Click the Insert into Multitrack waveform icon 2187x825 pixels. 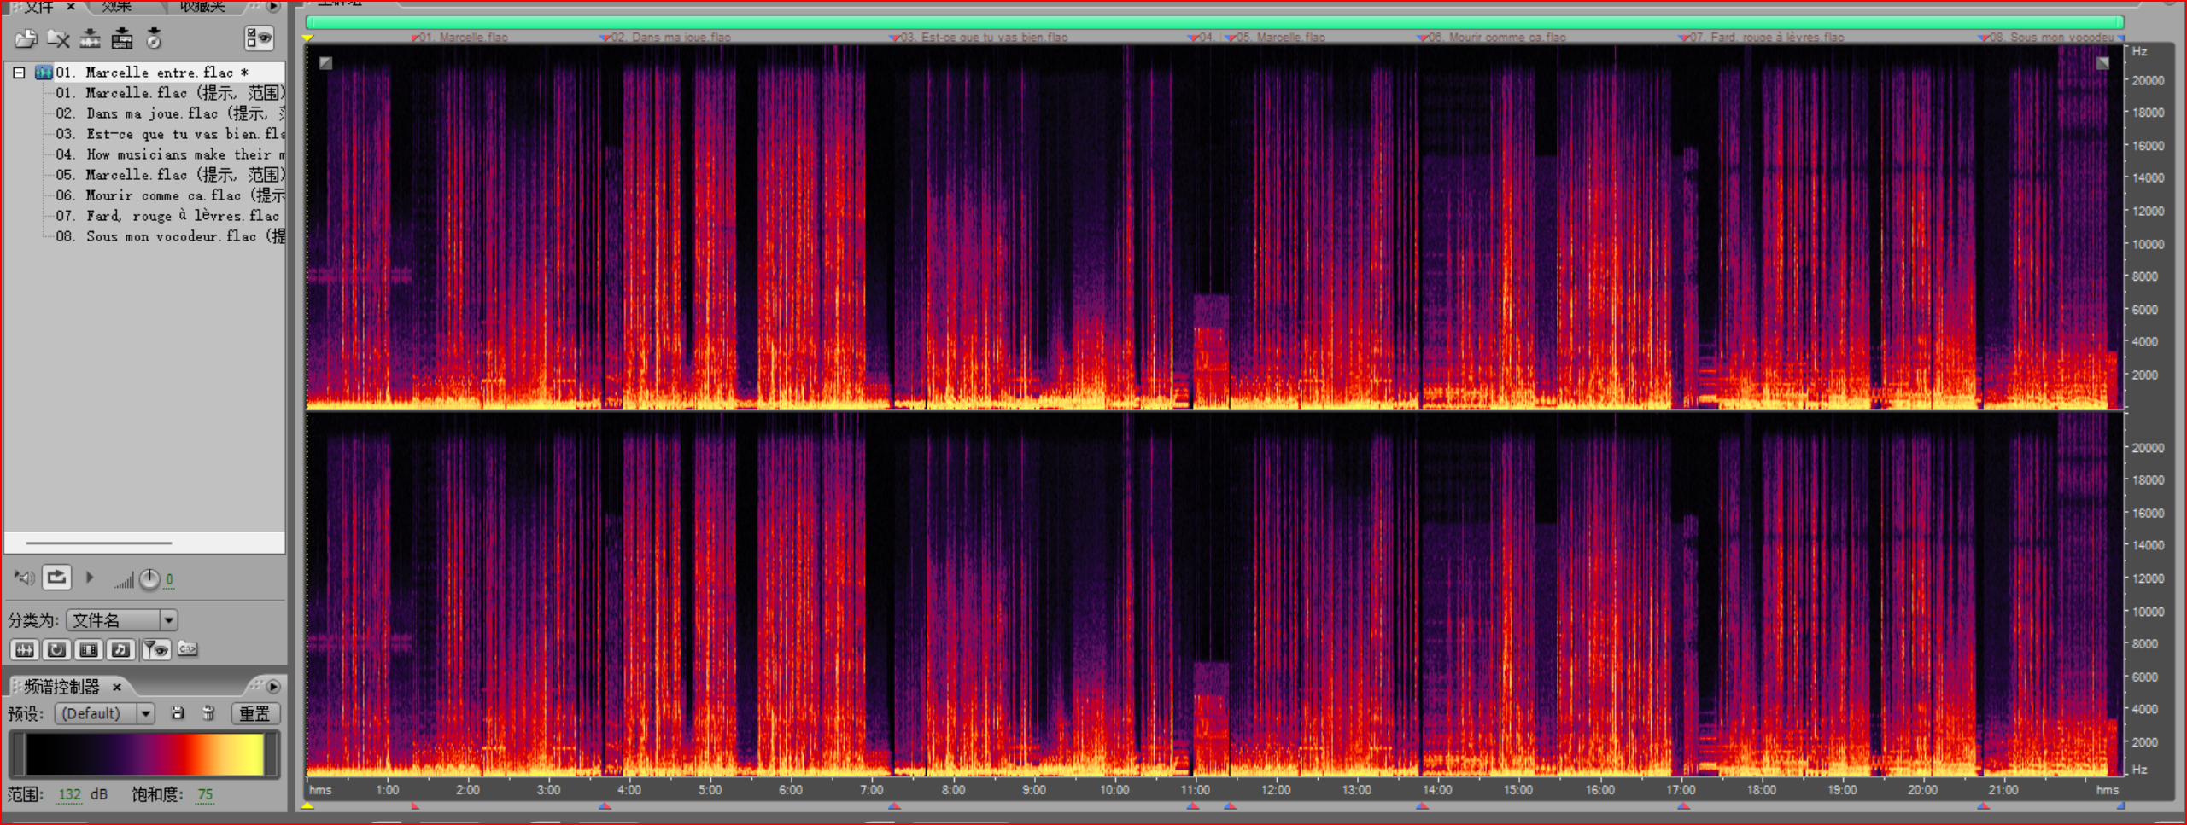pyautogui.click(x=91, y=38)
